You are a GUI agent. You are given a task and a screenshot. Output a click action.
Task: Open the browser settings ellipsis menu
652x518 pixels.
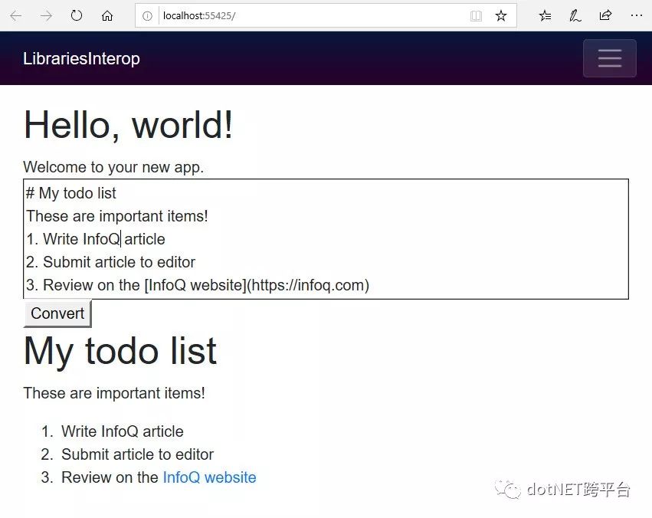click(x=636, y=16)
